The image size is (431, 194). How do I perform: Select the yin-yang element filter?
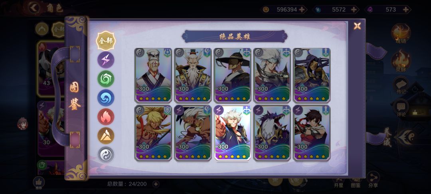(106, 154)
